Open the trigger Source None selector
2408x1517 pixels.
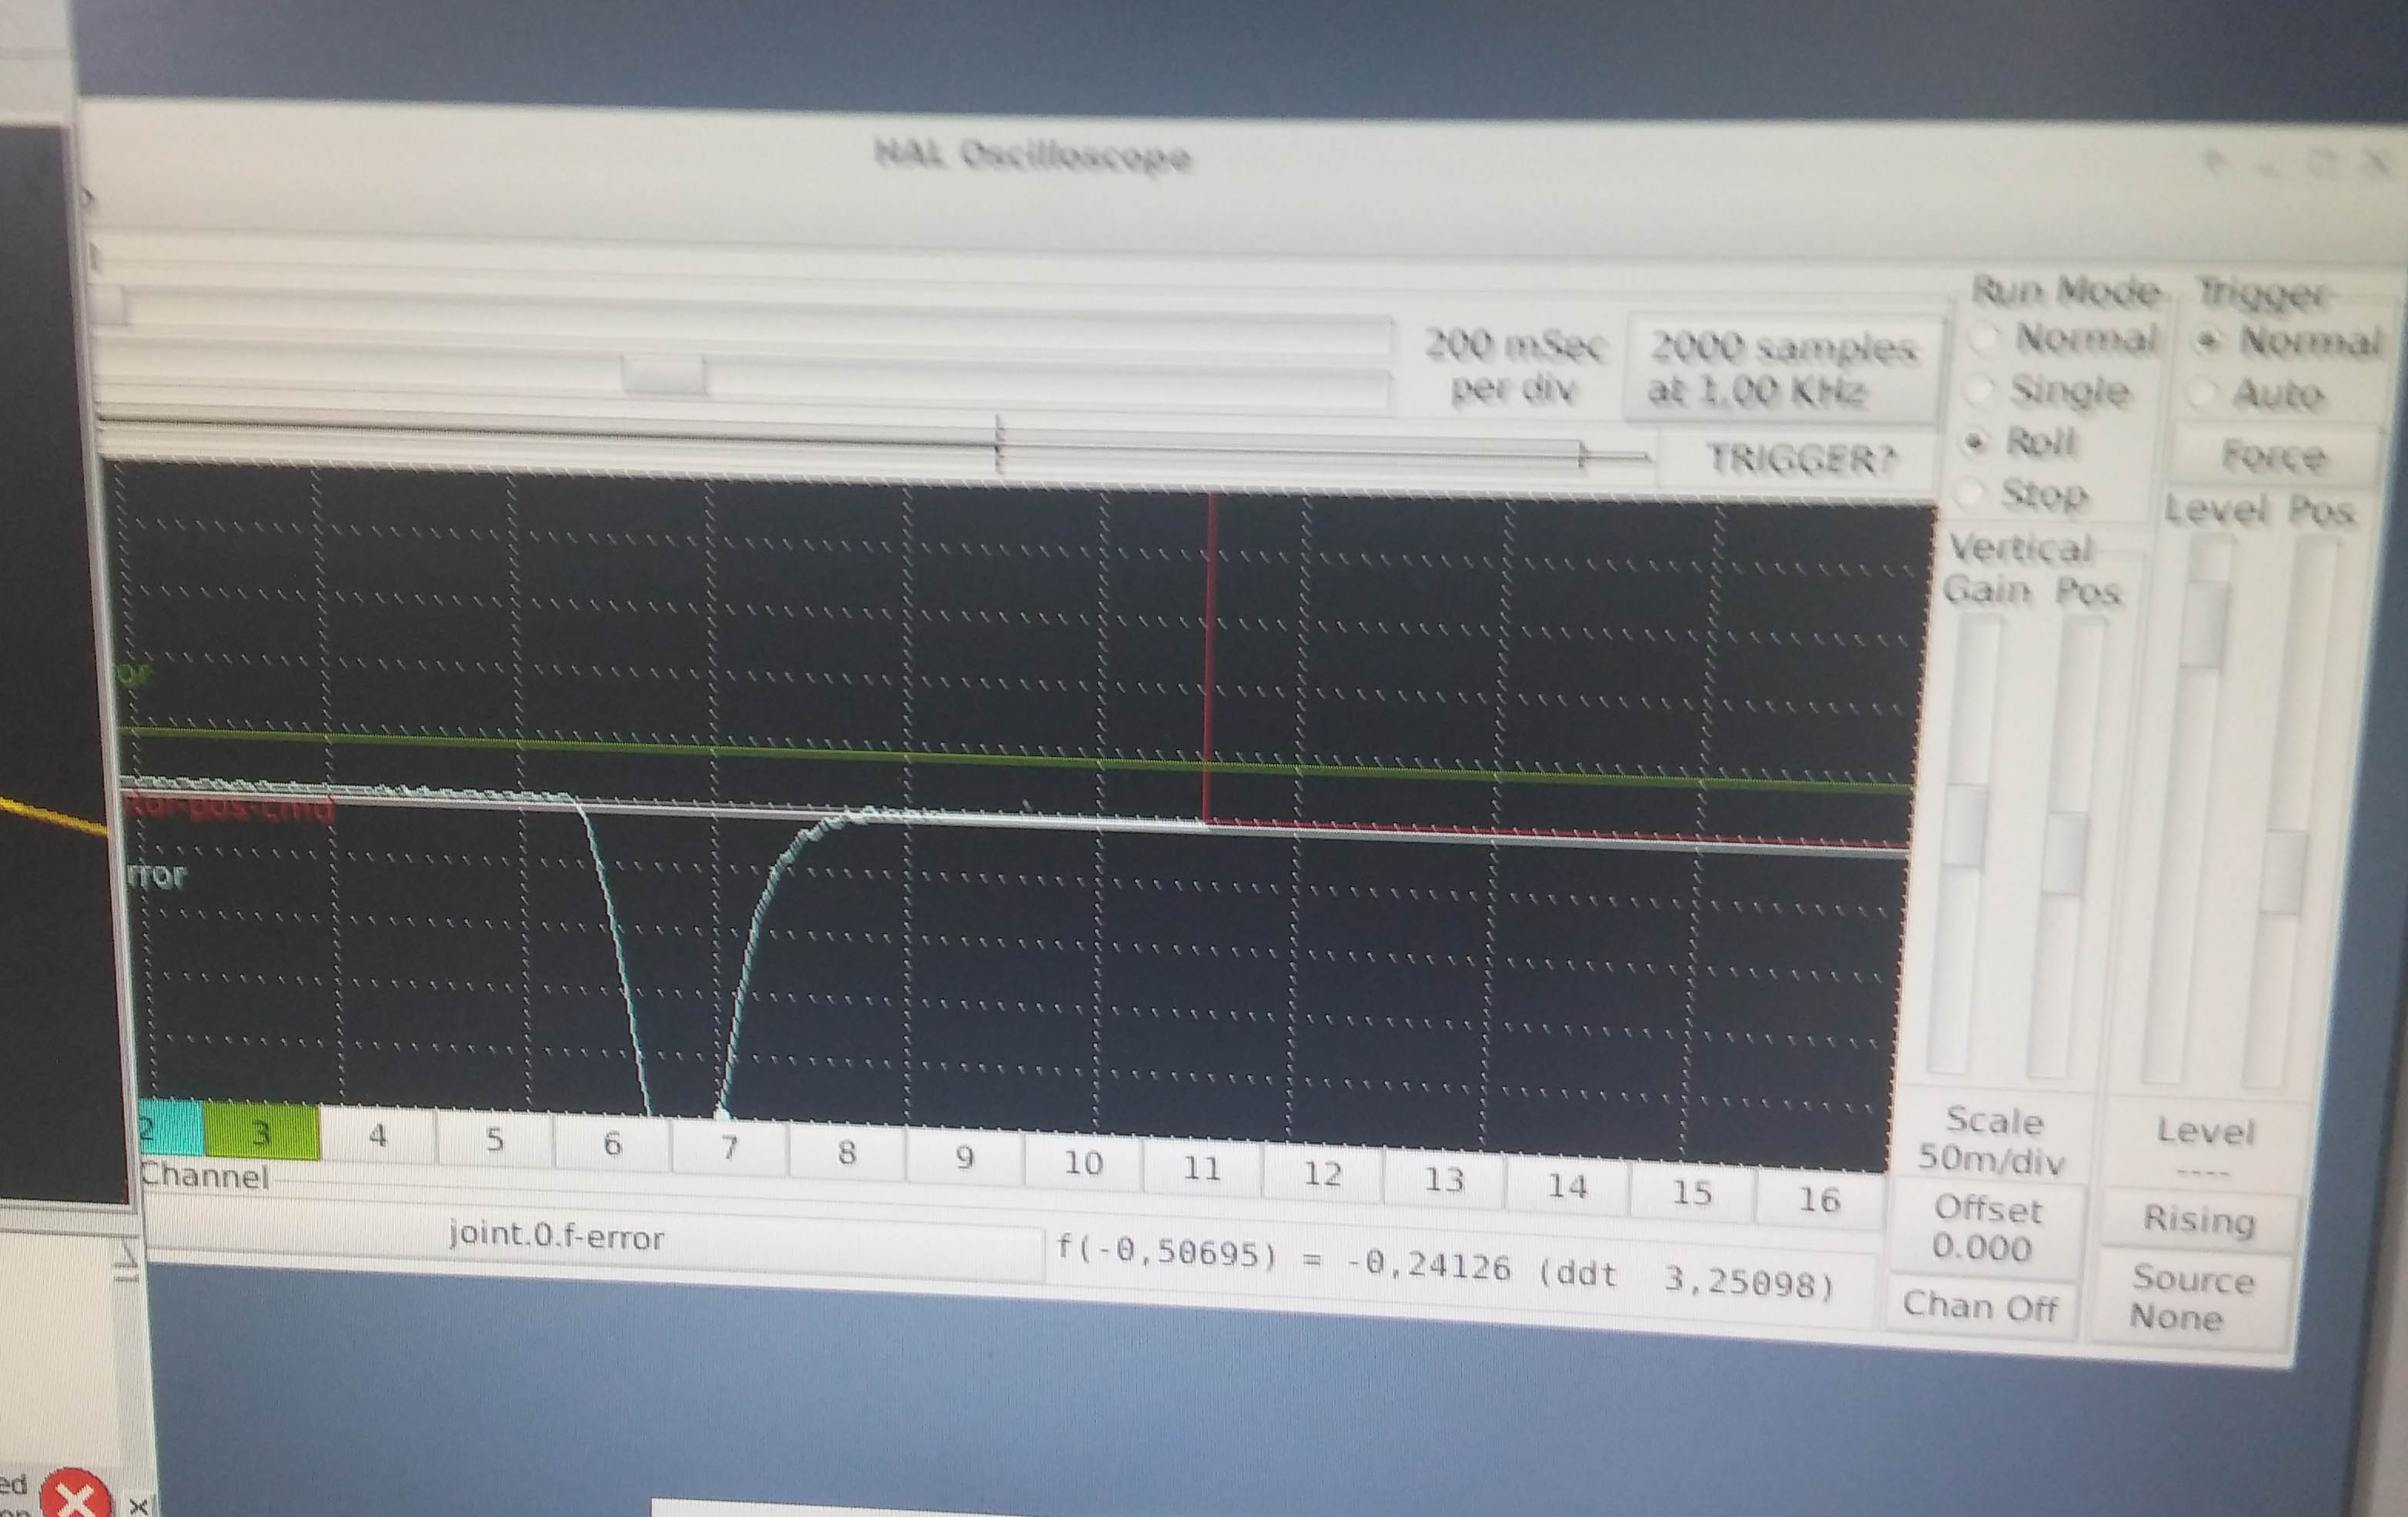tap(2192, 1299)
